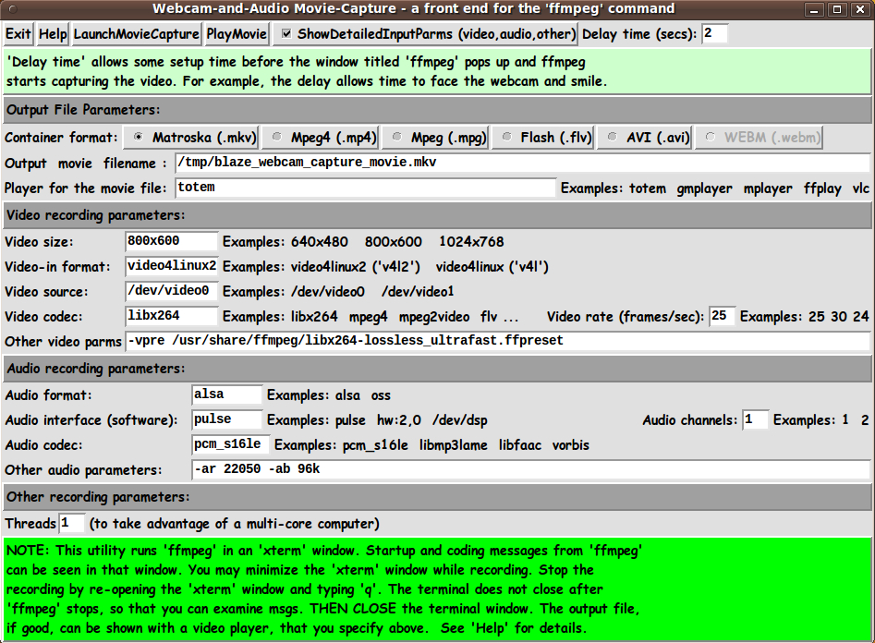Click the Audio channels field

755,419
